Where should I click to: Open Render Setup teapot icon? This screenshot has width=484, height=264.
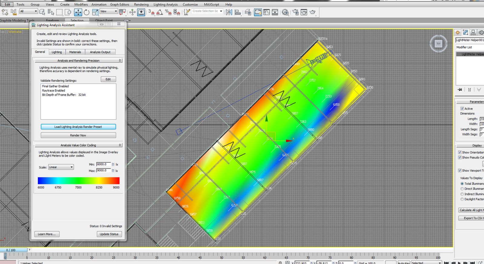coord(296,12)
